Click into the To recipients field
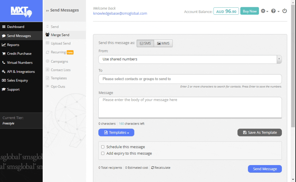296x182 pixels. (190, 79)
